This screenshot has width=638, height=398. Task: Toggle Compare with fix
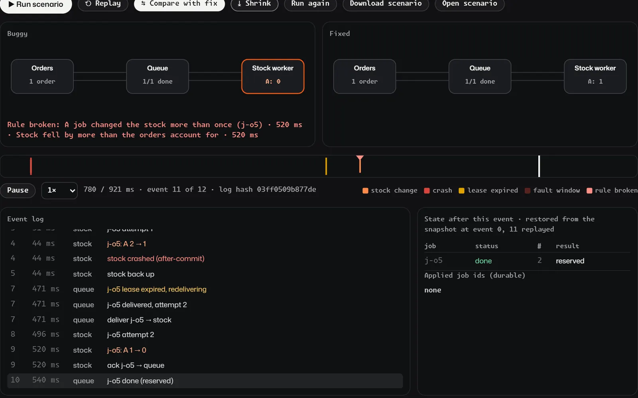179,4
